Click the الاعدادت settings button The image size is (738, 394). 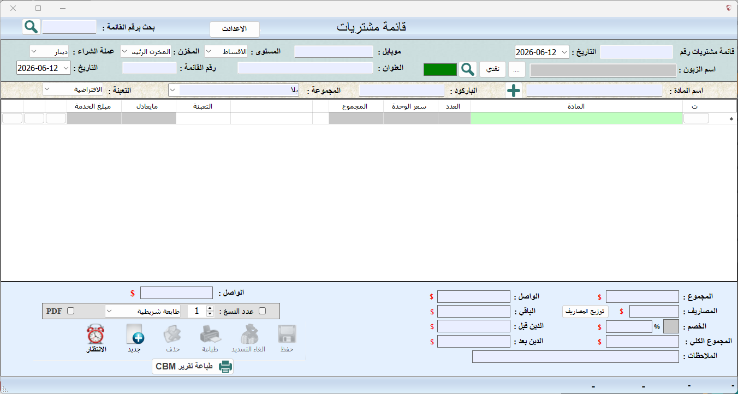pyautogui.click(x=235, y=29)
